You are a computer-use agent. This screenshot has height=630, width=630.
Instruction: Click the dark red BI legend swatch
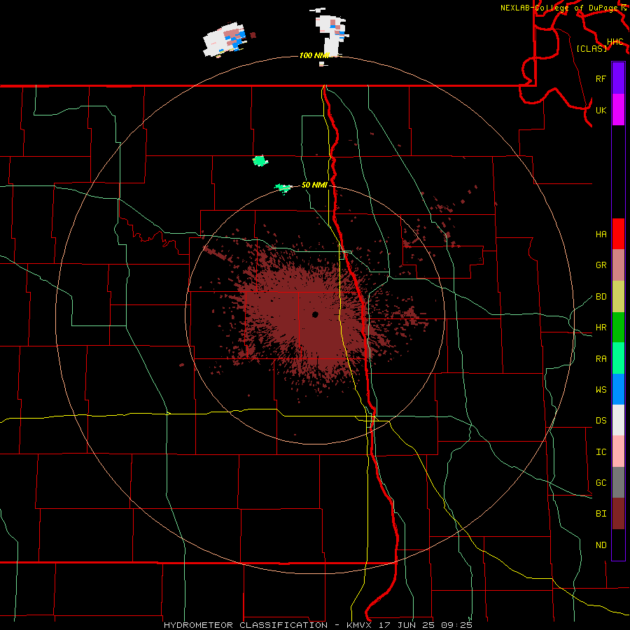pyautogui.click(x=618, y=514)
